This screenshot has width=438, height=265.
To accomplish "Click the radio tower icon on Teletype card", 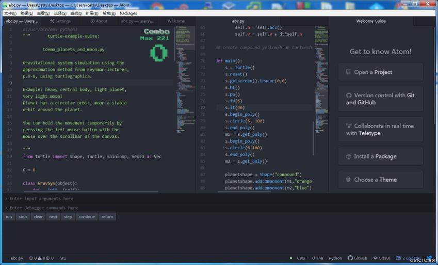I will tap(349, 126).
